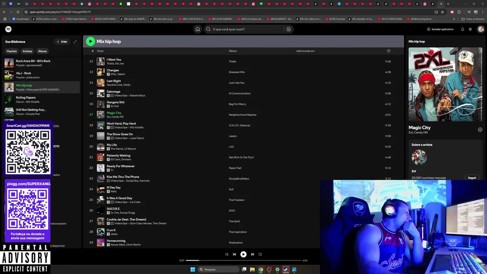The image size is (487, 274).
Task: Follow the artist with Seguir
Action: (x=472, y=178)
